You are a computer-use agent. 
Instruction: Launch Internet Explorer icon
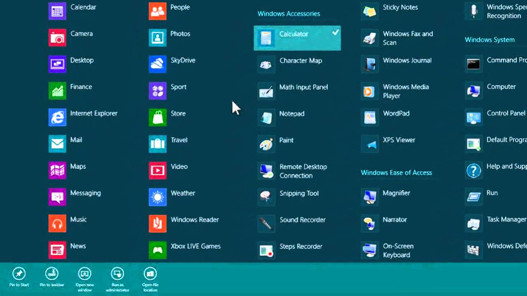tap(57, 117)
